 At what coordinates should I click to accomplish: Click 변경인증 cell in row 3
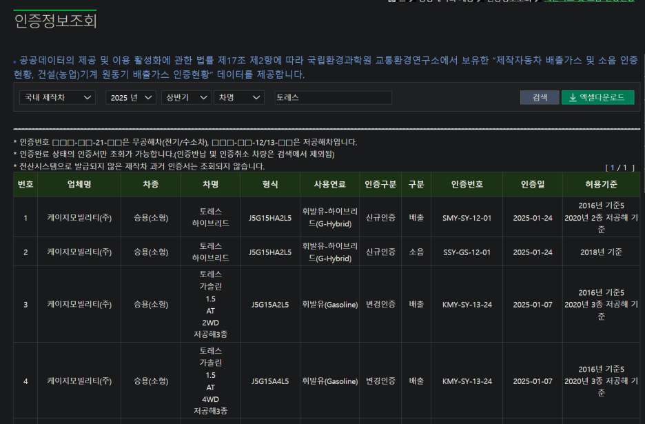click(x=381, y=305)
